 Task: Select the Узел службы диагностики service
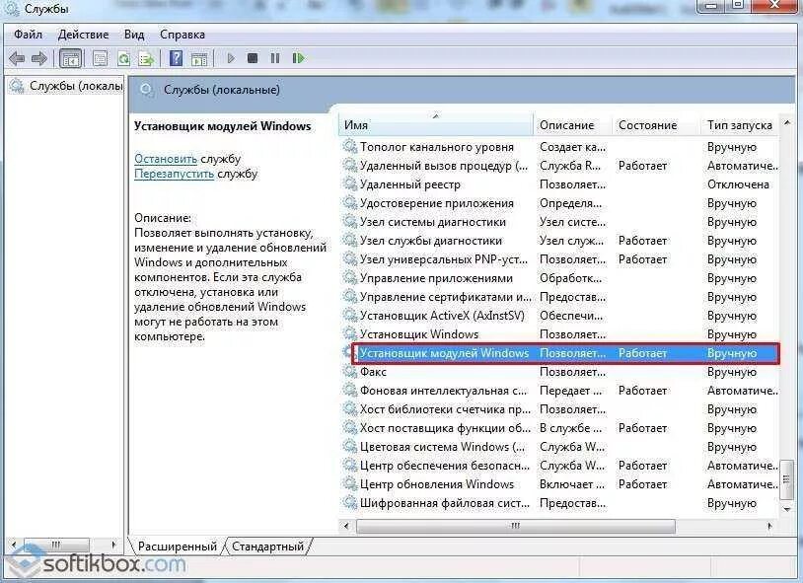[x=559, y=241]
